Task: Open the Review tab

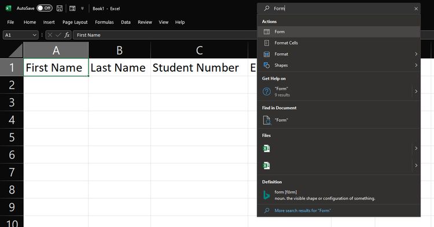Action: [145, 22]
